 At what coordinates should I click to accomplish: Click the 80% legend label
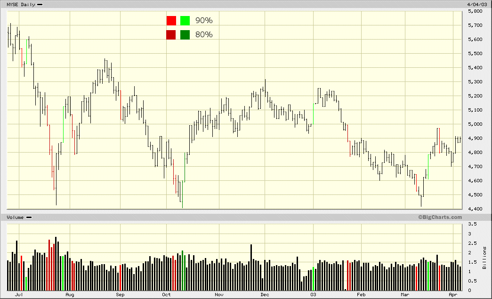tap(204, 35)
